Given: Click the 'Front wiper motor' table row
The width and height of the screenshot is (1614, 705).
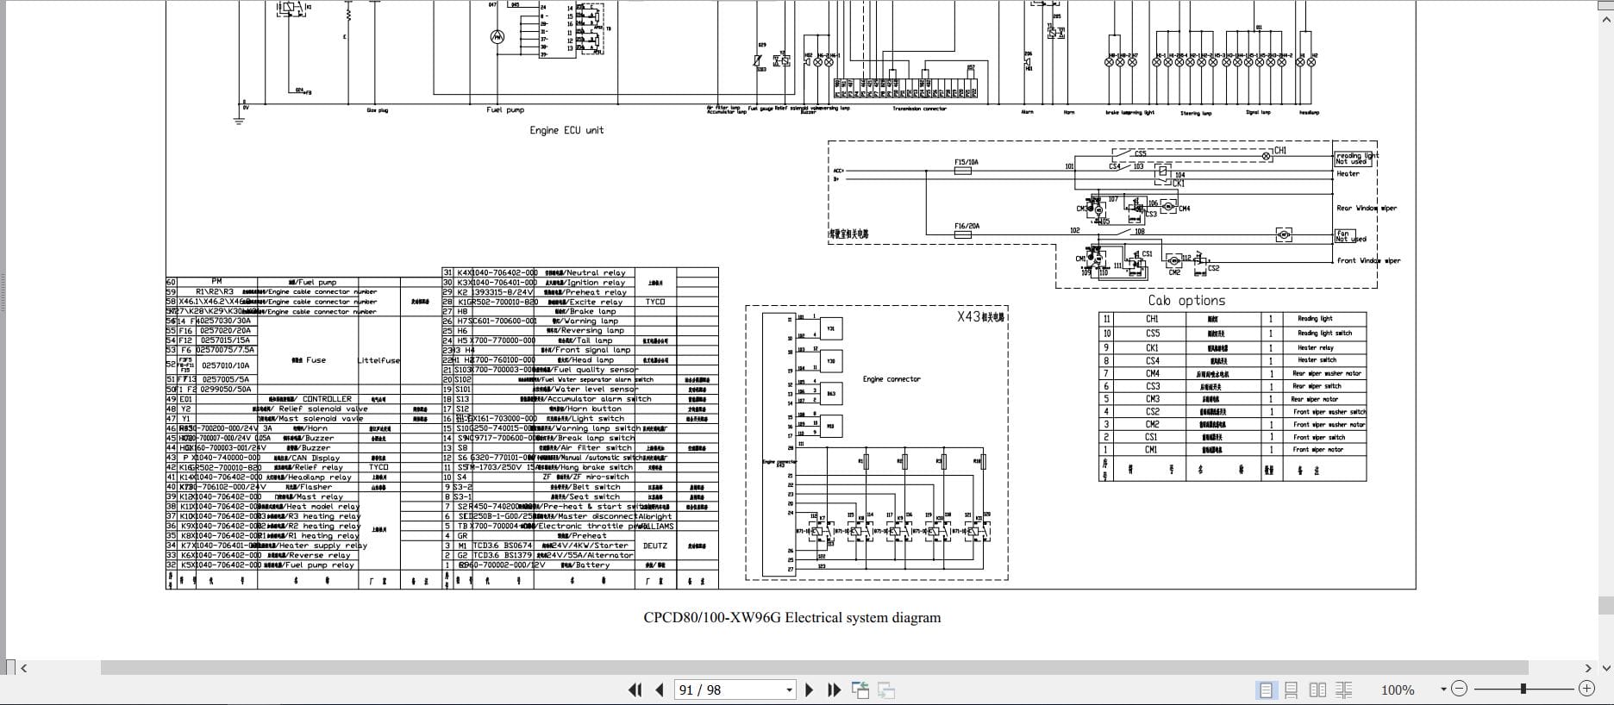Looking at the screenshot, I should [1233, 450].
